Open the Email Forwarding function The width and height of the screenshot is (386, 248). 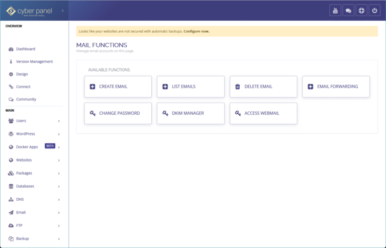[x=336, y=87]
